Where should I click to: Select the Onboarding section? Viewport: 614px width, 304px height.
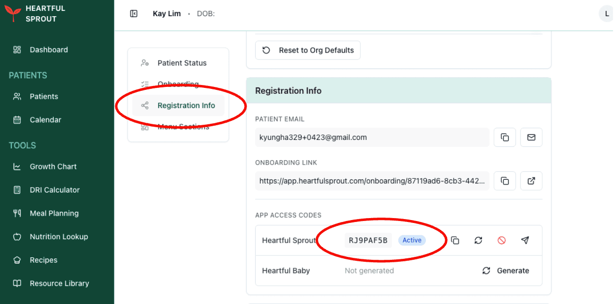178,84
